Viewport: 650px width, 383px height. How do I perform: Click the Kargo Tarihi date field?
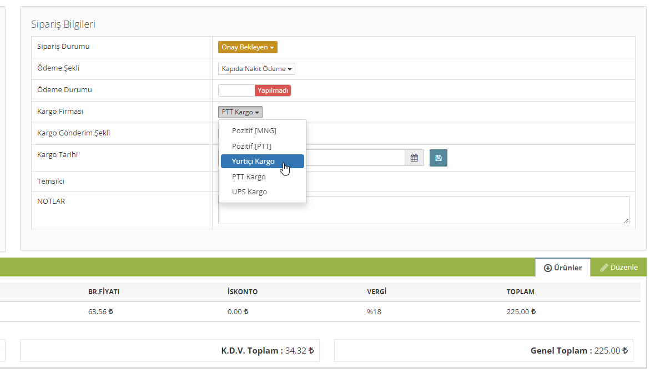point(355,158)
